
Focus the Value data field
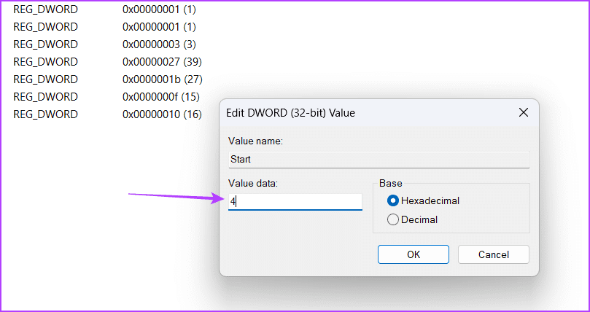point(295,202)
